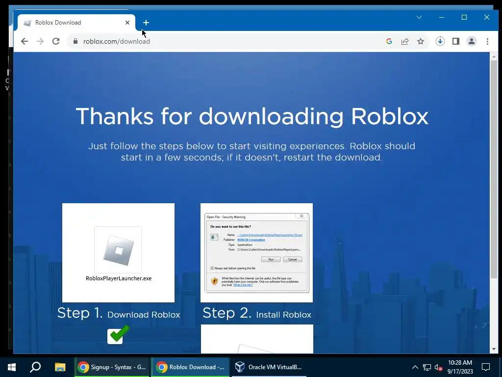The width and height of the screenshot is (502, 377).
Task: Switch to Signup - Syntax Chrome window
Action: tap(112, 367)
